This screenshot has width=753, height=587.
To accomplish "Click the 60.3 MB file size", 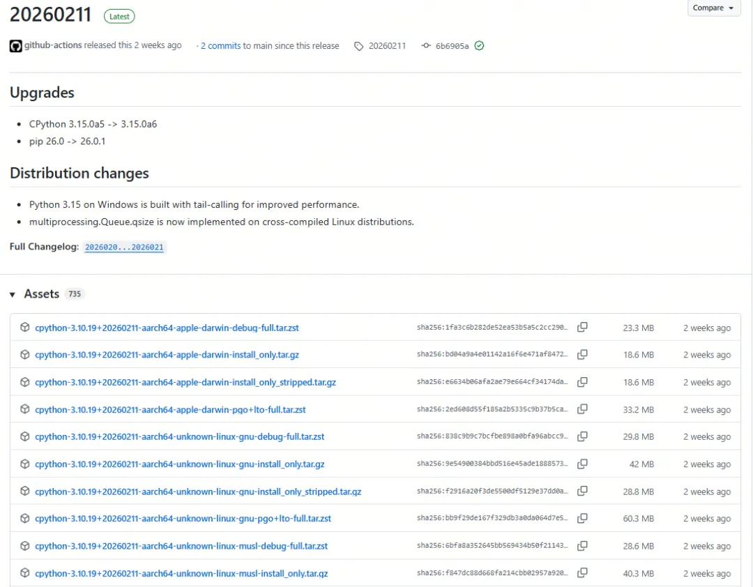I will [638, 519].
